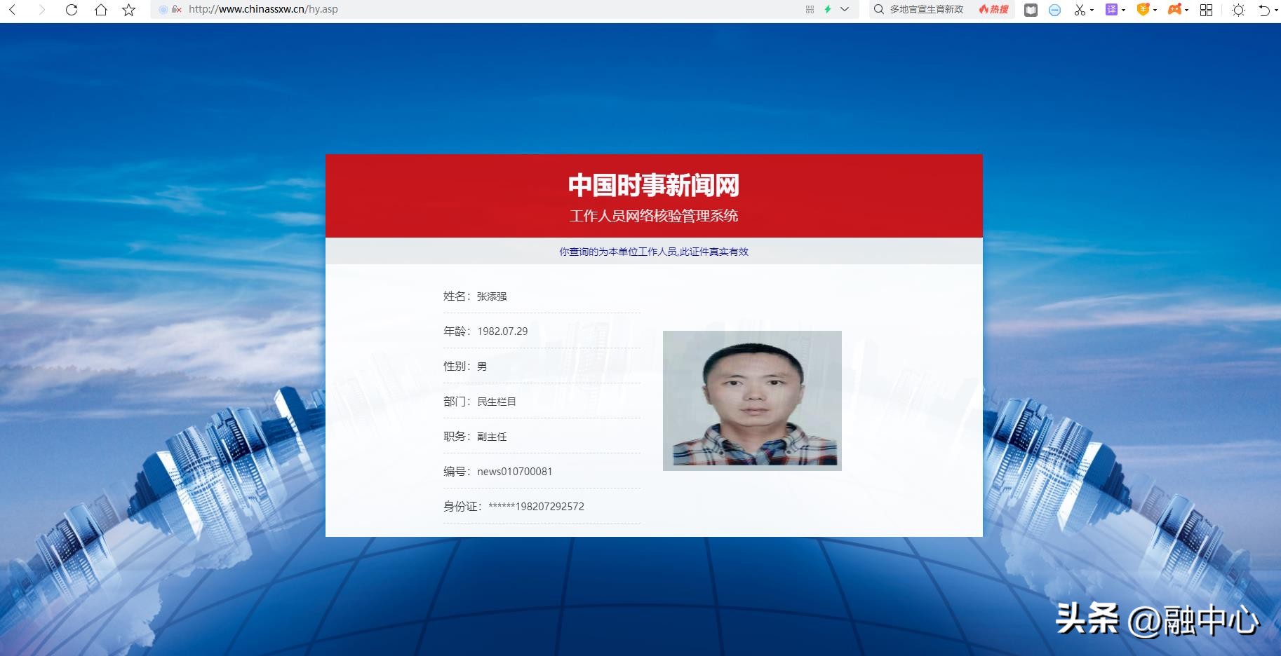Screen dimensions: 1281x656
Task: Reload the current page
Action: pyautogui.click(x=72, y=10)
